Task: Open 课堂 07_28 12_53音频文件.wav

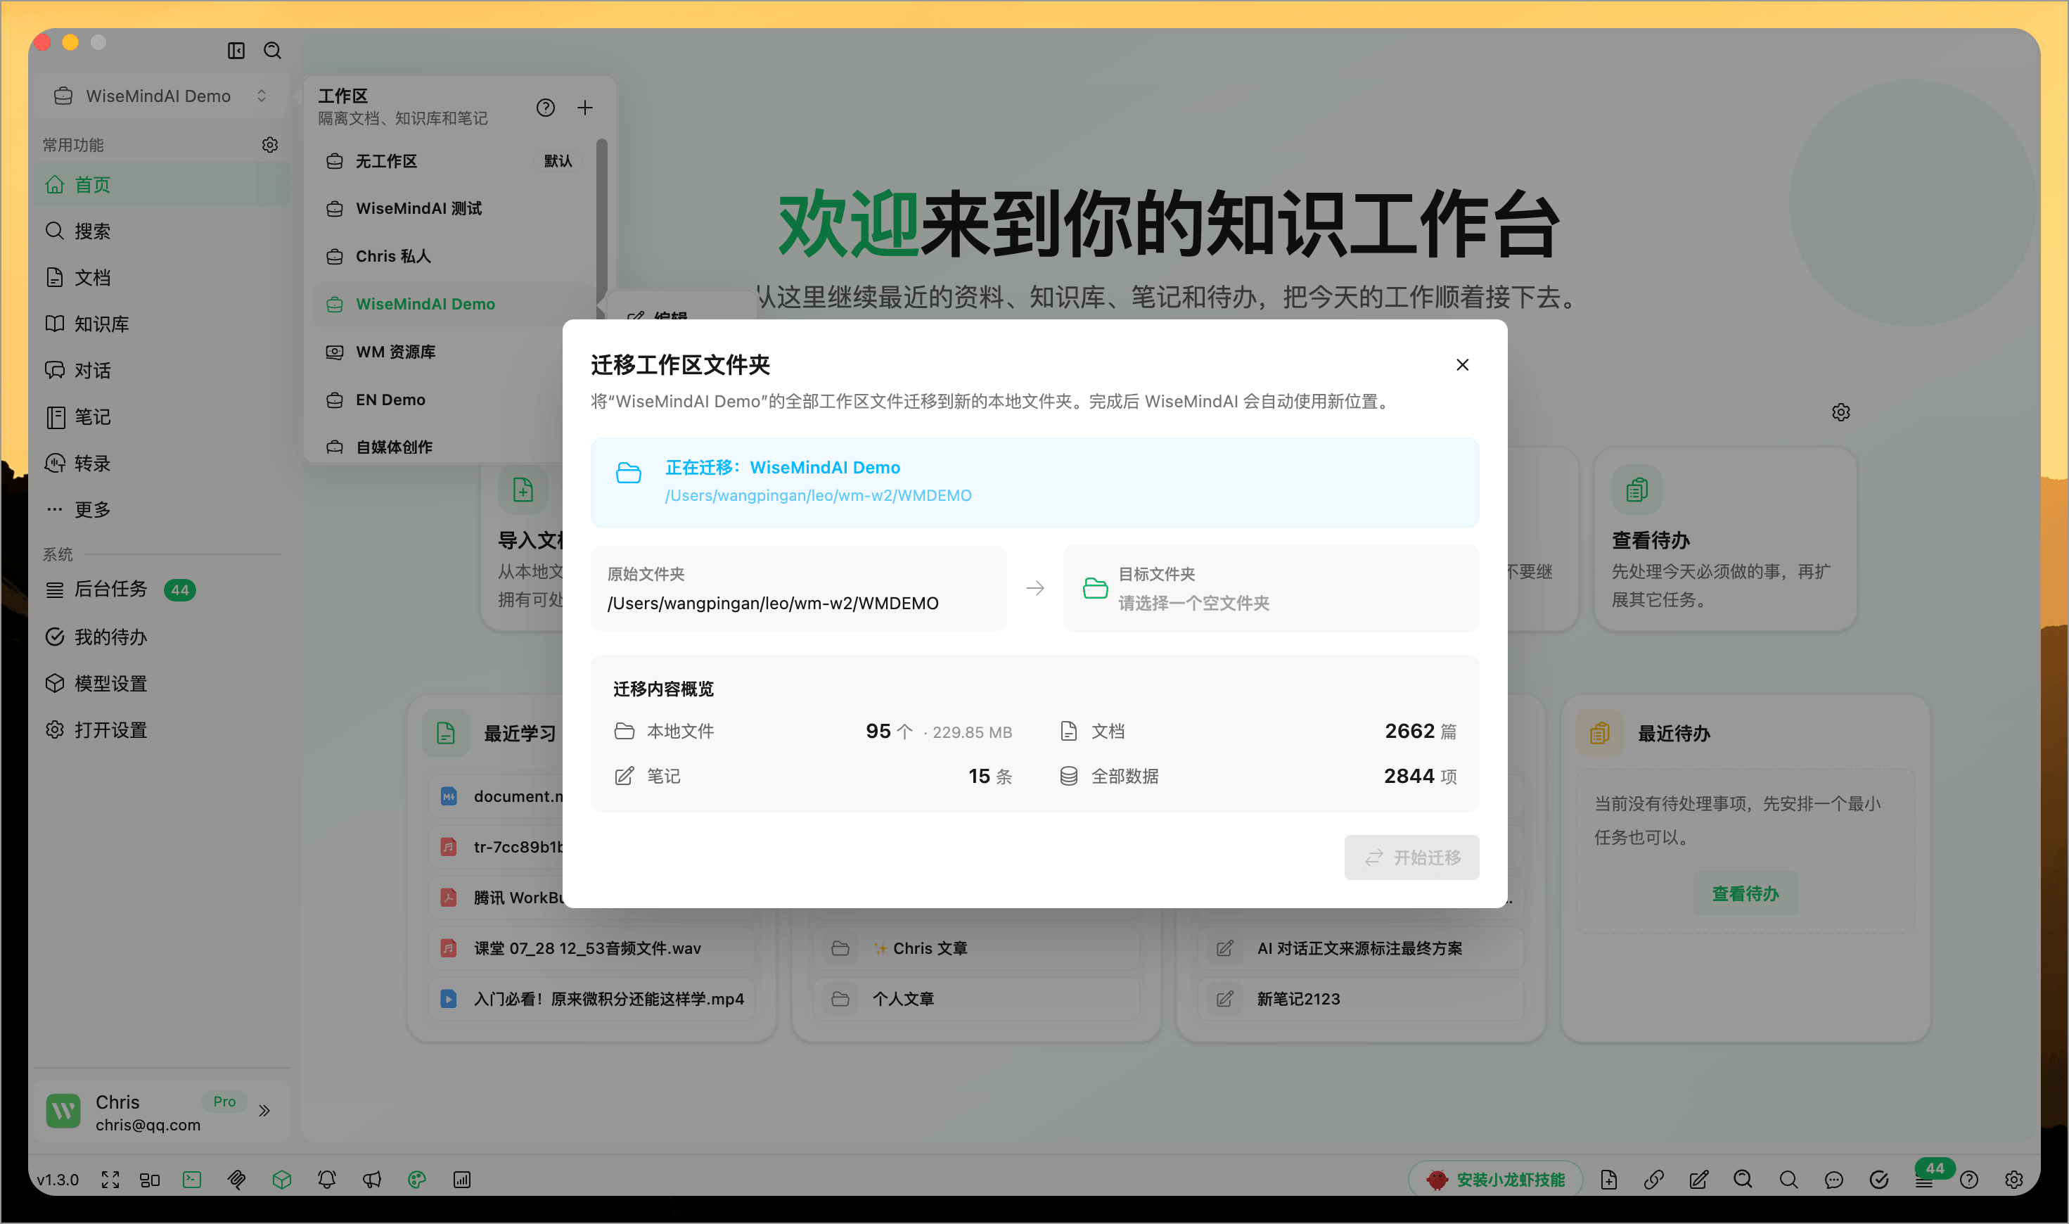Action: pos(591,948)
